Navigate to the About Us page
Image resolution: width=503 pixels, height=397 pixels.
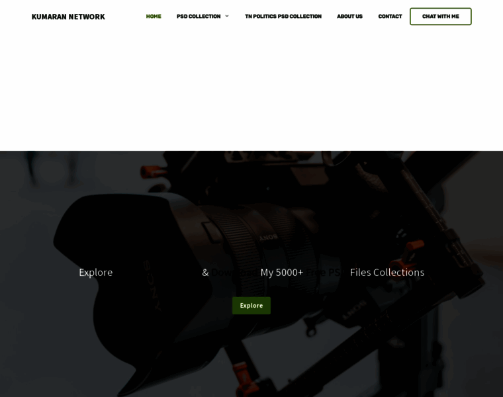(349, 17)
